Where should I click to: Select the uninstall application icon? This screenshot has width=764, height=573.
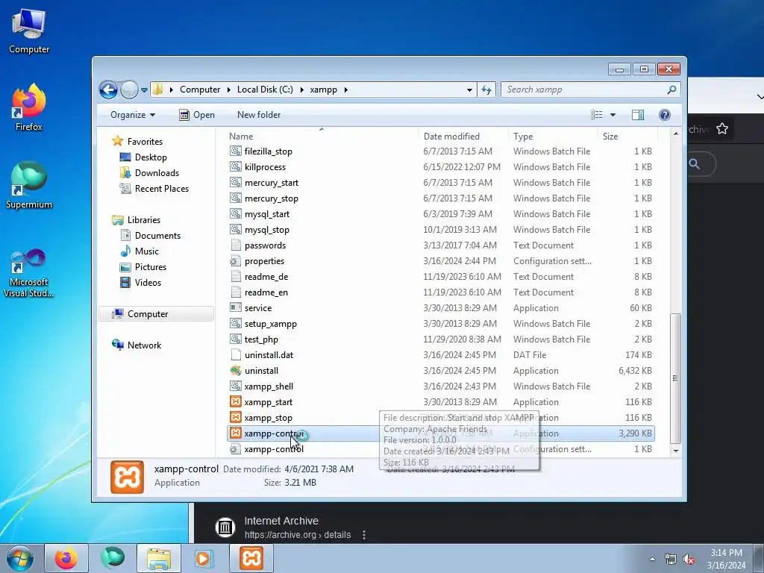(235, 371)
